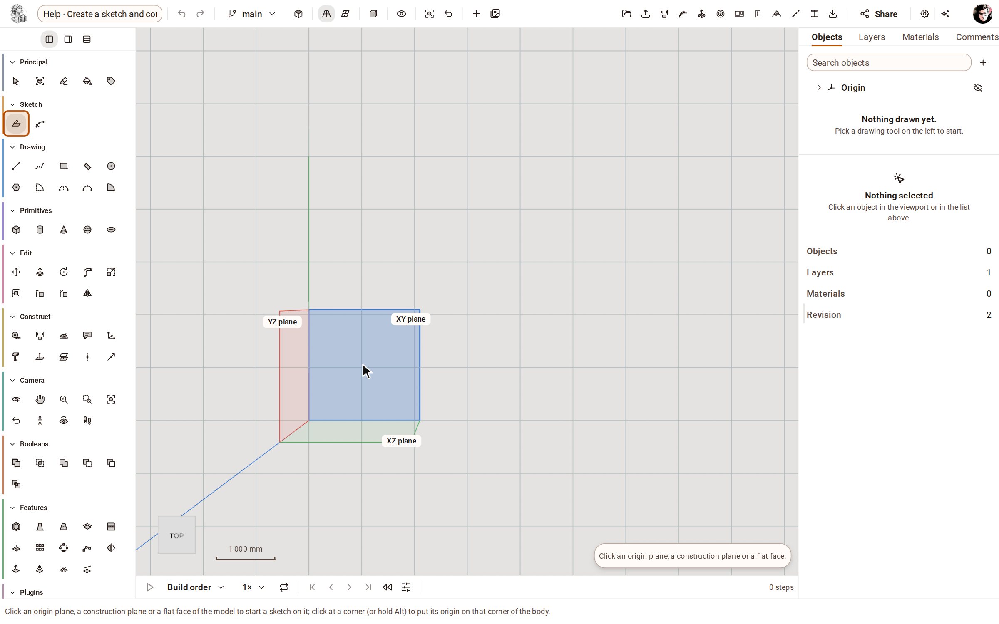Switch to the Layers tab
Screen dimensions: 999x624
872,37
